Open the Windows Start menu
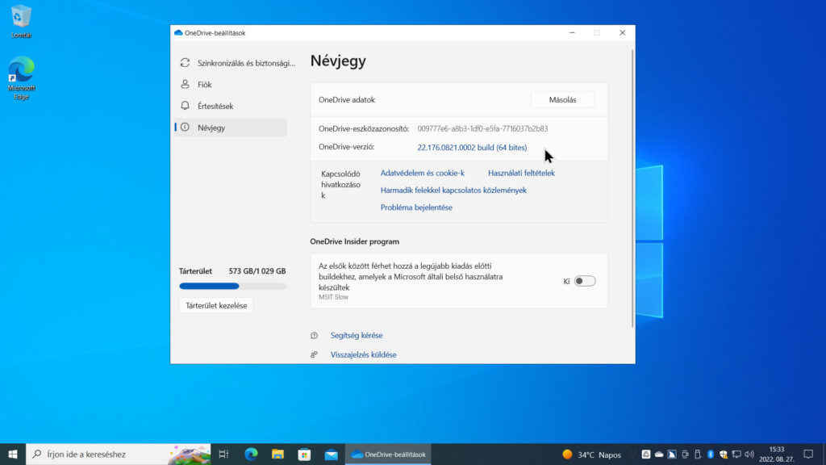 click(13, 454)
